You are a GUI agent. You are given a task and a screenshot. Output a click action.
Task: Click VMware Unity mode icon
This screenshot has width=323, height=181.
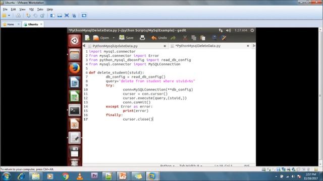pyautogui.click(x=74, y=16)
